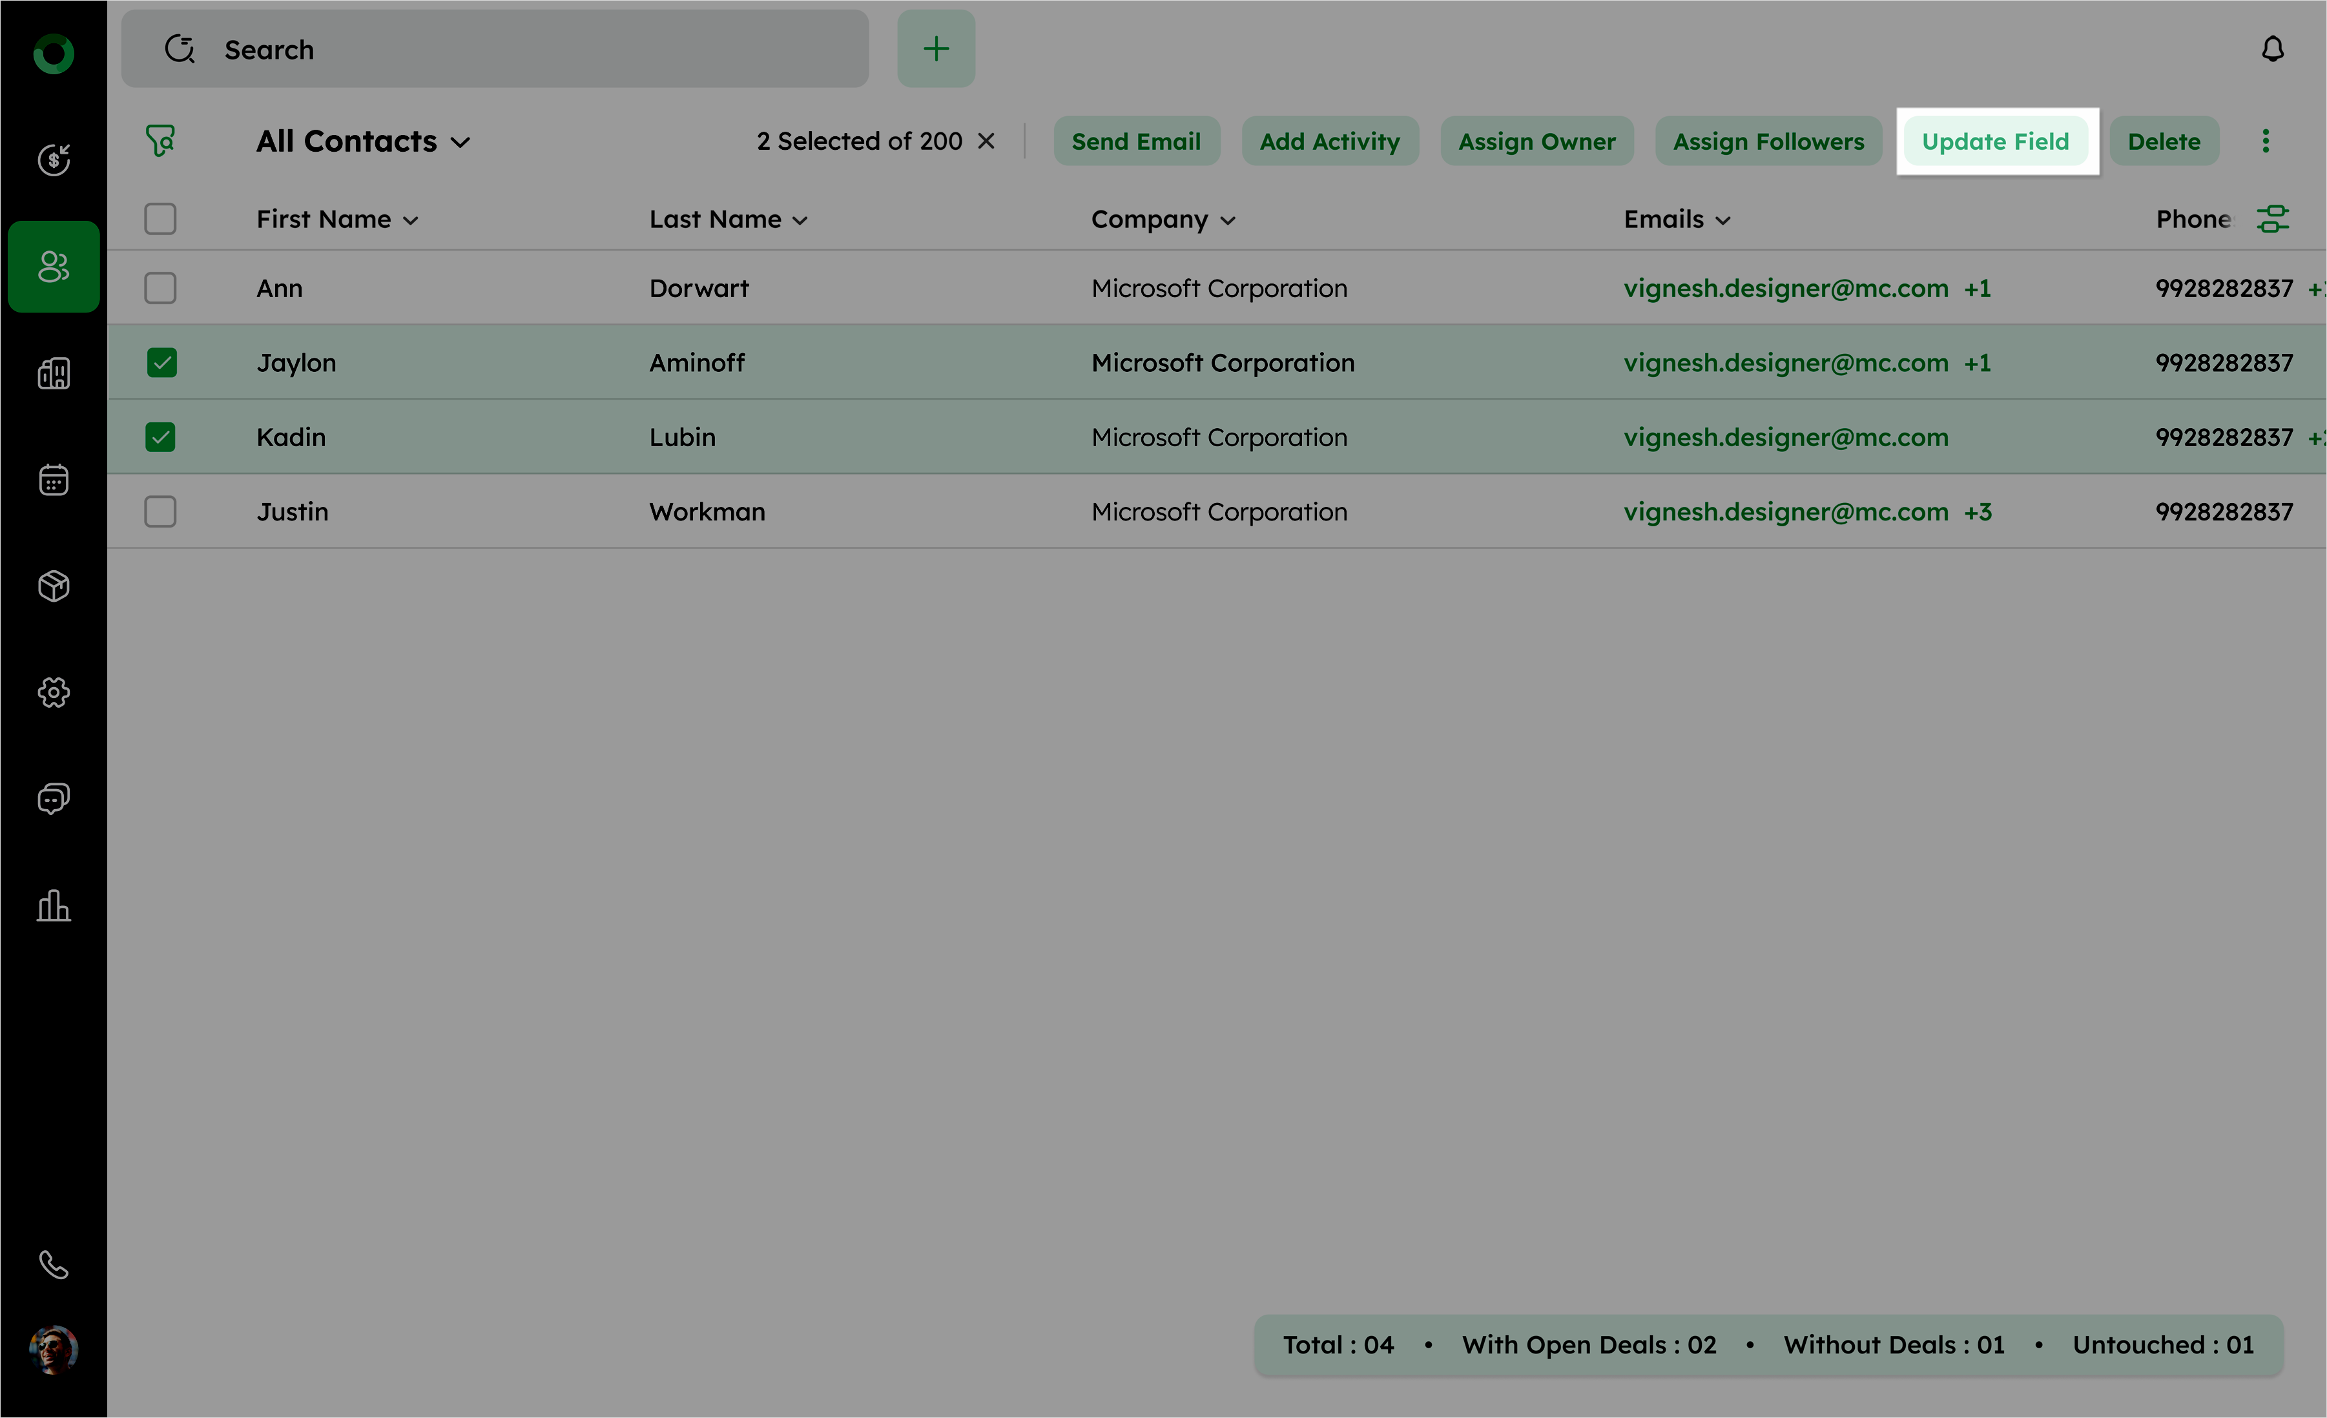The image size is (2327, 1418).
Task: Click the notification bell icon
Action: click(2272, 49)
